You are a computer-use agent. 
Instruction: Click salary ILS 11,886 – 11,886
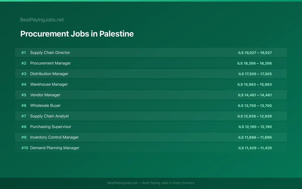tap(255, 137)
